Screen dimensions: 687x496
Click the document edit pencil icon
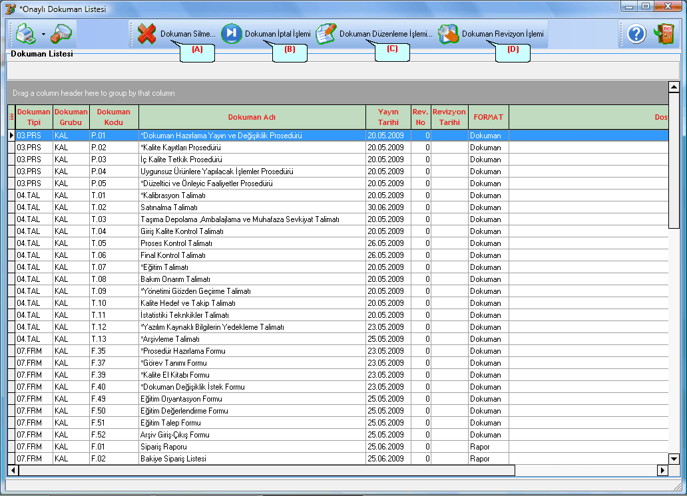tap(326, 34)
